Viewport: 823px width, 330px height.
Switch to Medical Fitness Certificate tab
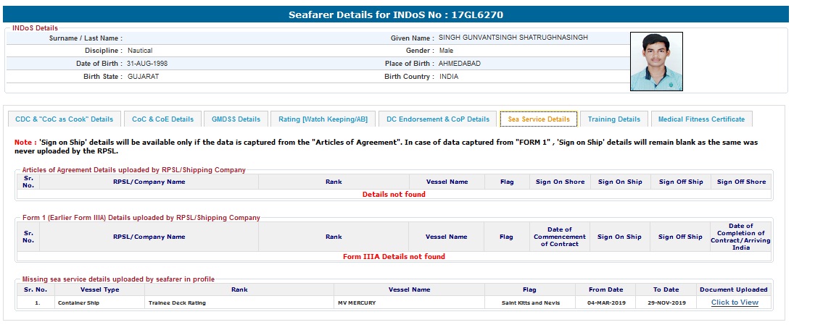701,119
